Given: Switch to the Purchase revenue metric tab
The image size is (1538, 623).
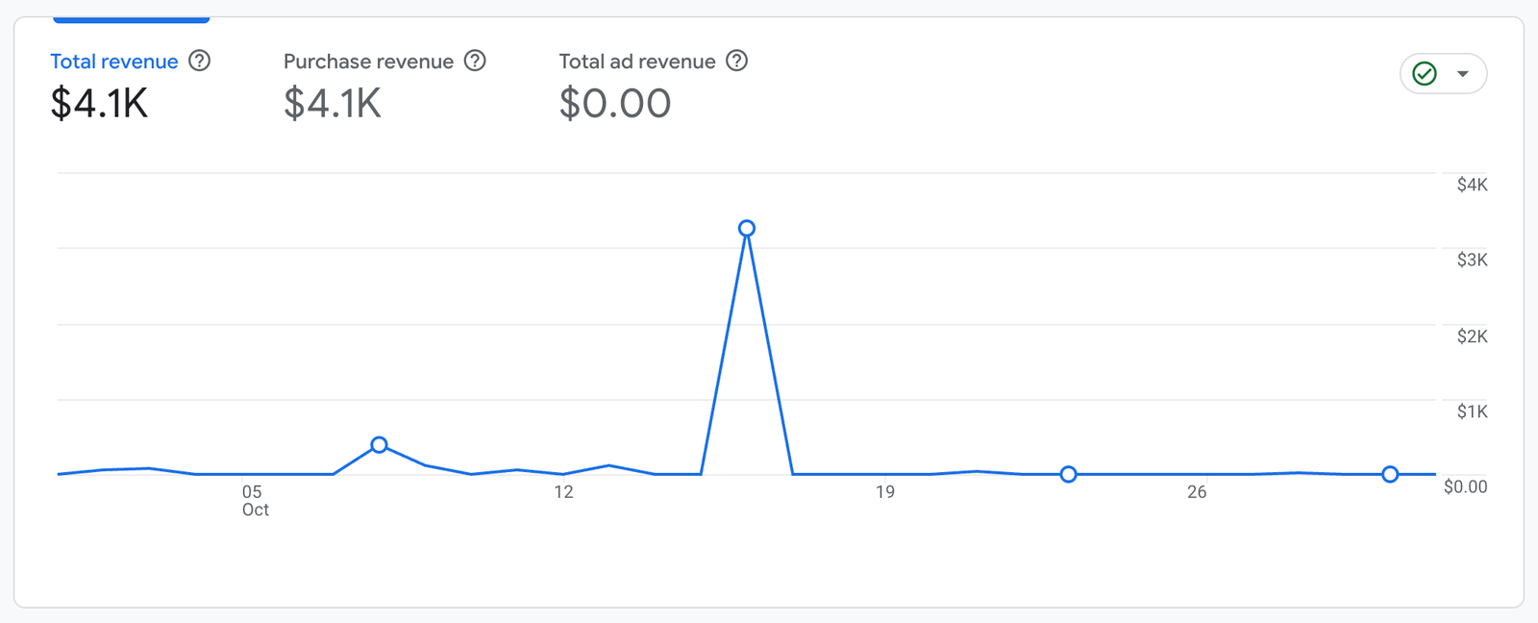Looking at the screenshot, I should [x=368, y=62].
